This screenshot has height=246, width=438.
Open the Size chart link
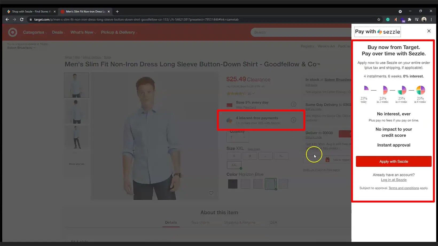pos(254,149)
